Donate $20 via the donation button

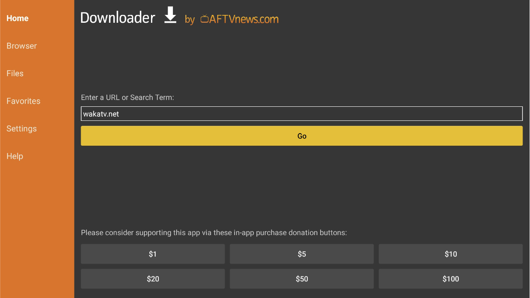pyautogui.click(x=153, y=279)
